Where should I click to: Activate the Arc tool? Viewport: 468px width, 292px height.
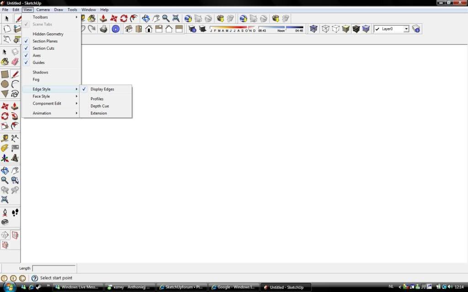[x=15, y=84]
